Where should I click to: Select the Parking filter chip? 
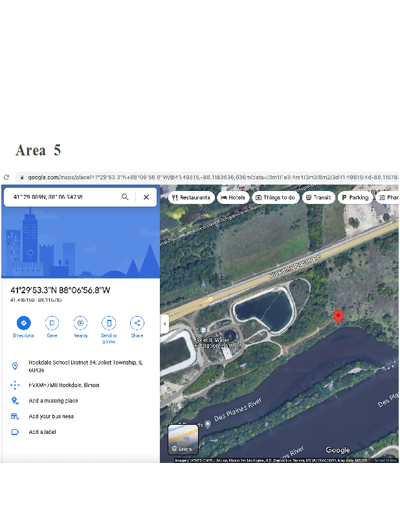click(355, 197)
